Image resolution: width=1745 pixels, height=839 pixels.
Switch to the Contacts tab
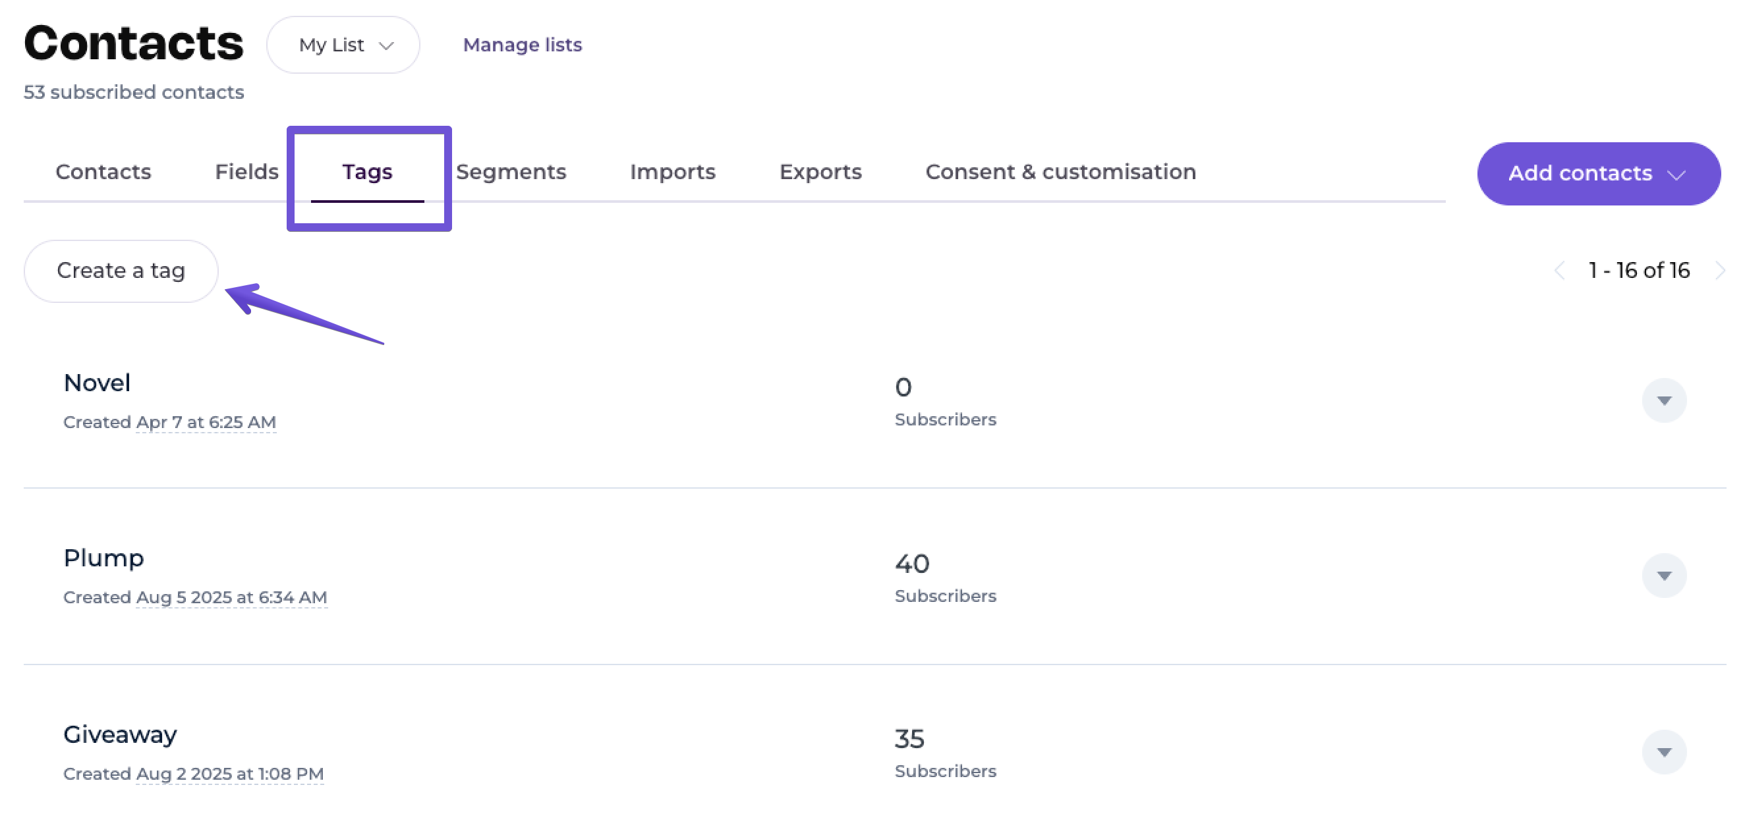(103, 172)
